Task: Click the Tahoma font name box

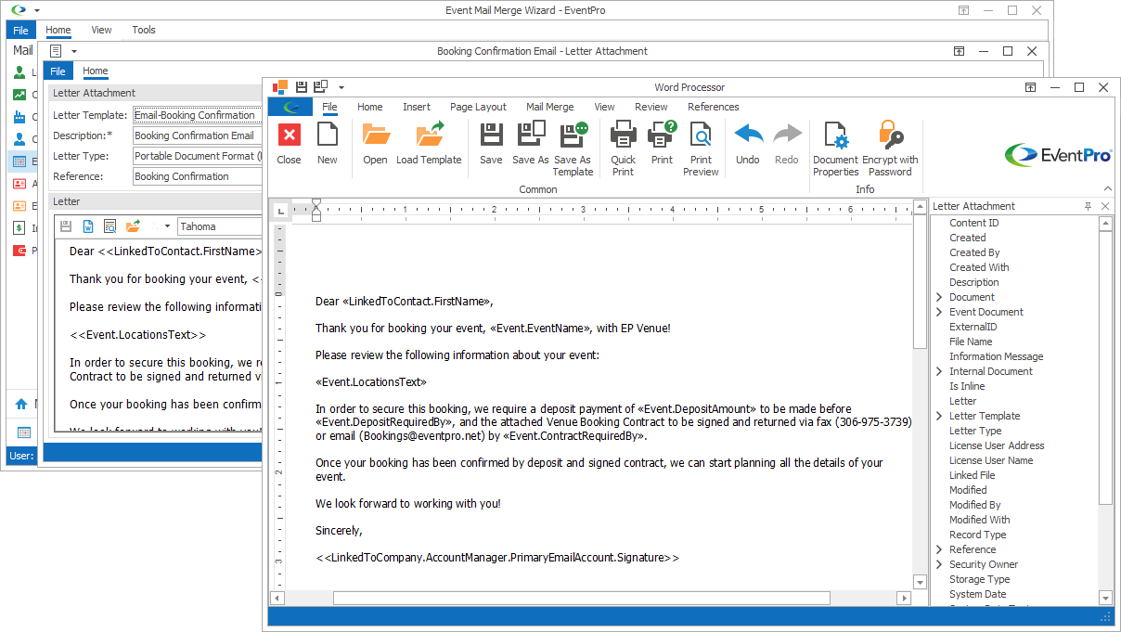Action: click(x=220, y=226)
